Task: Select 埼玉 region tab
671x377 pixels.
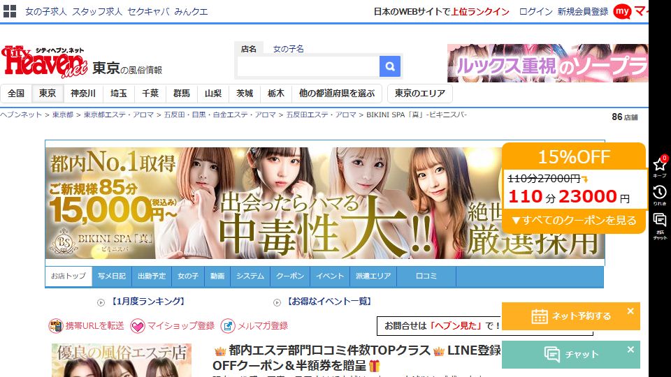Action: (x=119, y=93)
